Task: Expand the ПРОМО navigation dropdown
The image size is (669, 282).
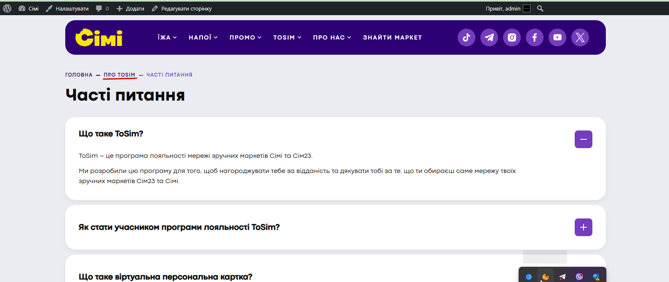Action: pos(245,37)
